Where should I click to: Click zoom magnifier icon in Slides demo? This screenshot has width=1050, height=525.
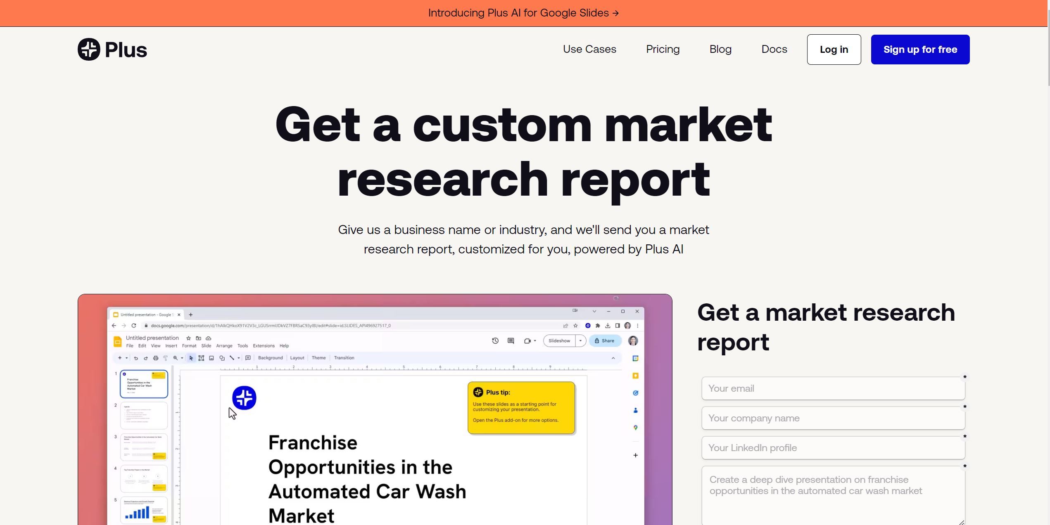pyautogui.click(x=175, y=358)
